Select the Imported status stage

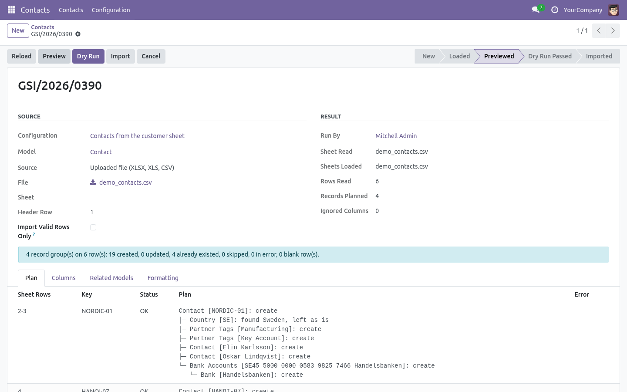(599, 56)
